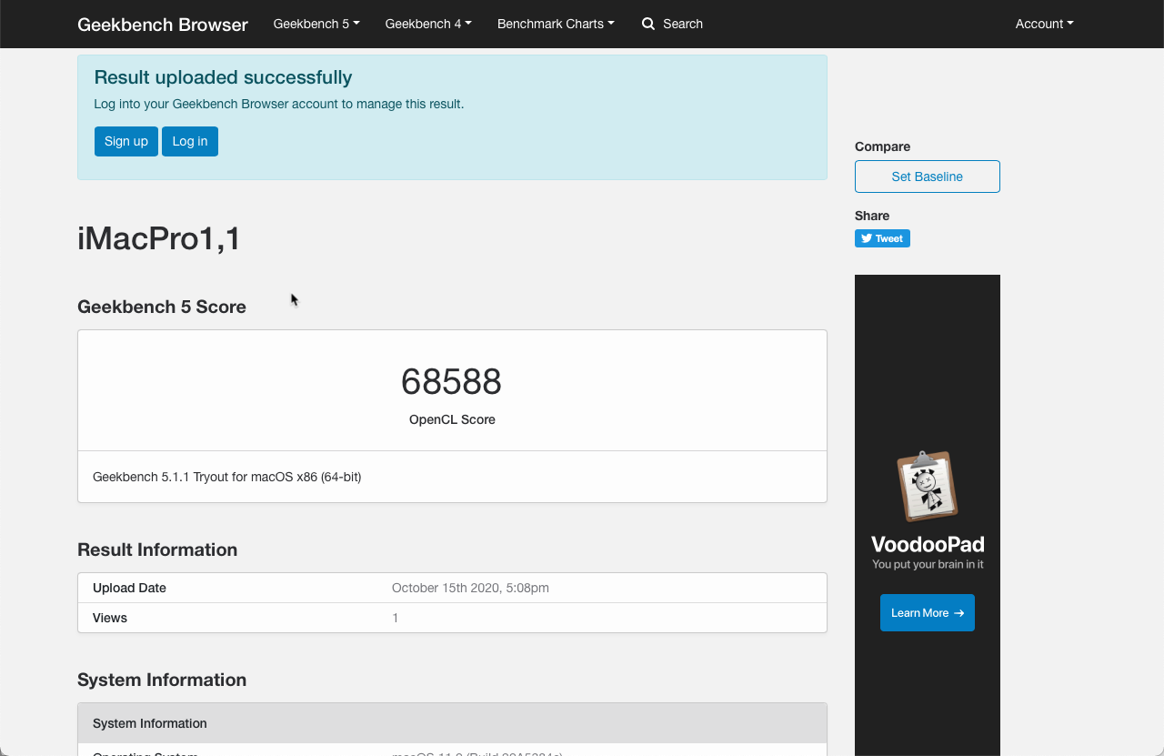
Task: Click the VoodooPad clipboard icon
Action: 928,487
